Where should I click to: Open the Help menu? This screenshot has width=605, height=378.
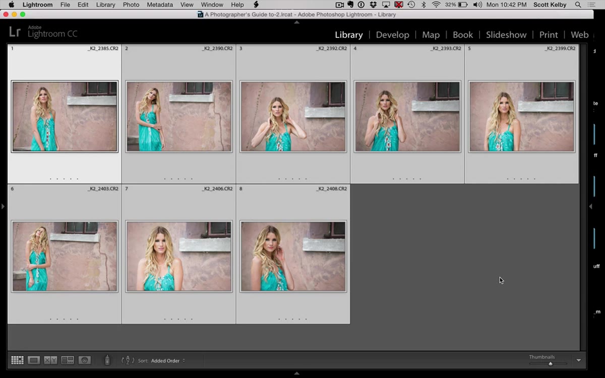pos(237,5)
